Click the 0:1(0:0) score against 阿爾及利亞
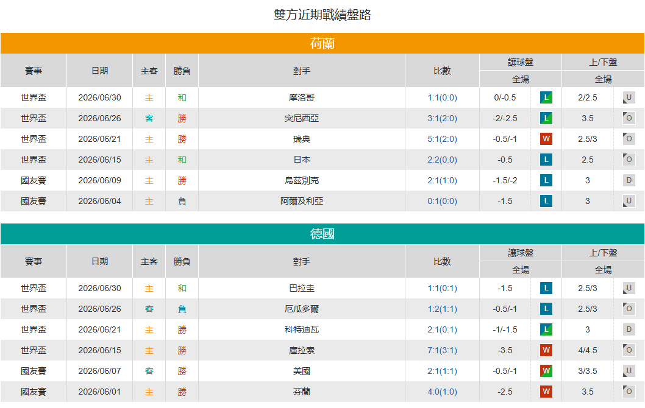 click(x=442, y=201)
